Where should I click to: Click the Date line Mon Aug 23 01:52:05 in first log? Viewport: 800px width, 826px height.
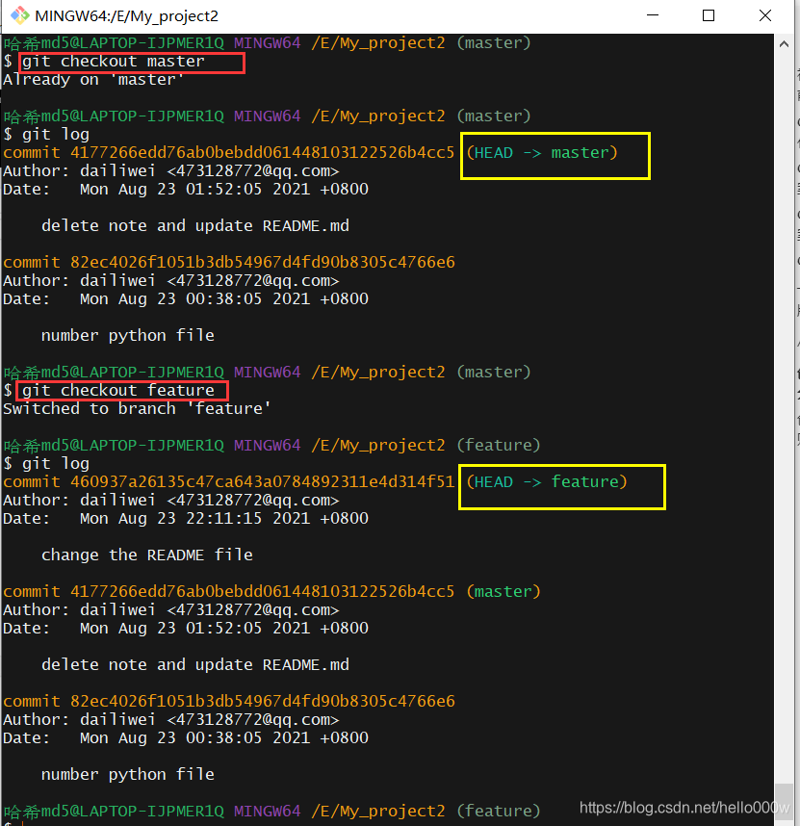(x=186, y=189)
